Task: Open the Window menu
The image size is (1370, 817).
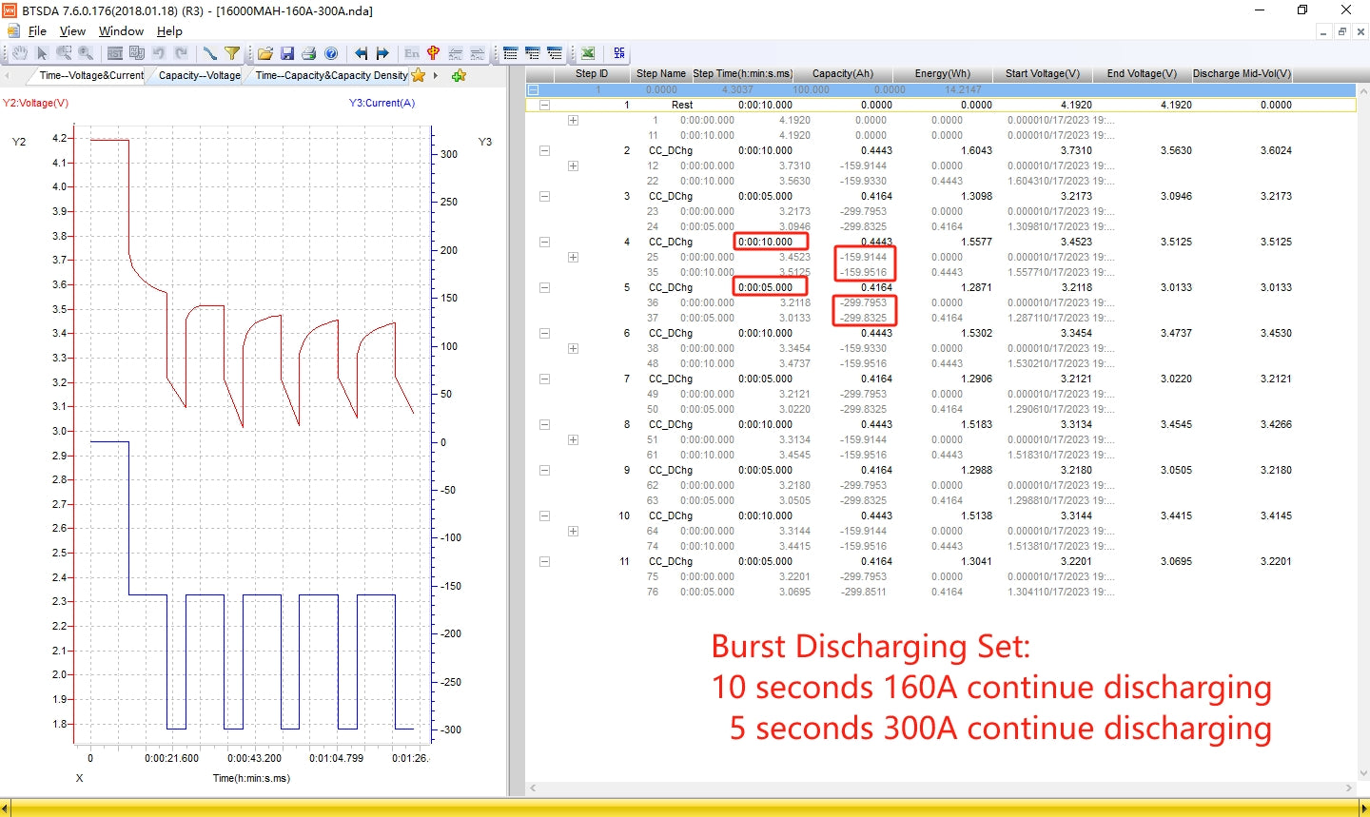Action: click(121, 30)
